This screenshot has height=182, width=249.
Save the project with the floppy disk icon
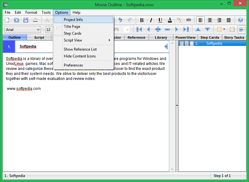pyautogui.click(x=26, y=20)
